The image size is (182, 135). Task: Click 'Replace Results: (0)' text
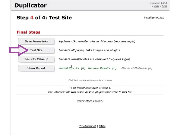click(x=102, y=68)
